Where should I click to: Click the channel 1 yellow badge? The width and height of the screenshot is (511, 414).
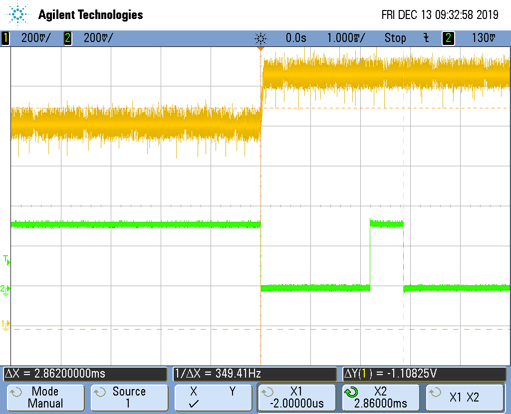point(5,38)
